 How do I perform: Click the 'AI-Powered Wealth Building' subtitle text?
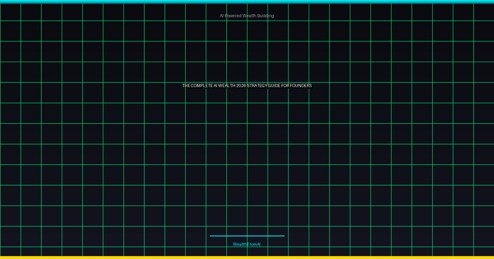[247, 16]
